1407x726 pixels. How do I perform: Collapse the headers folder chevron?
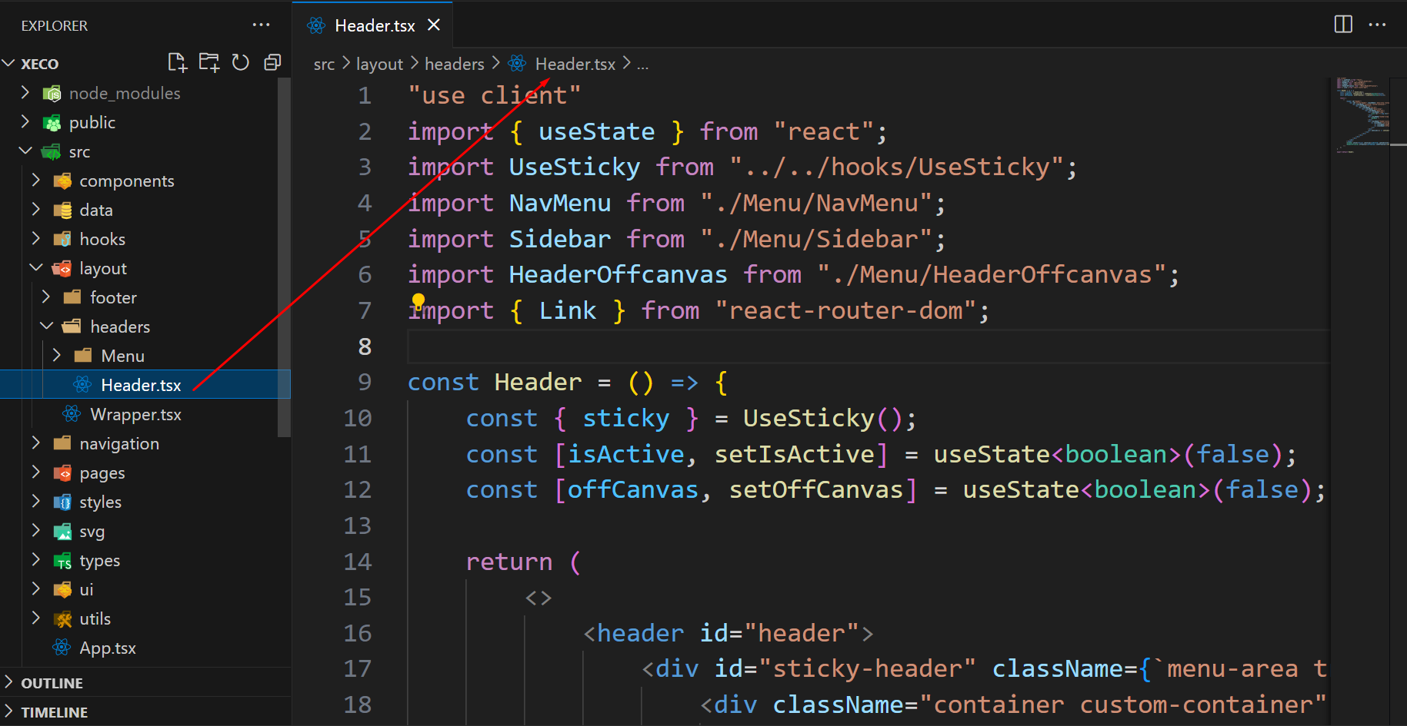[47, 326]
